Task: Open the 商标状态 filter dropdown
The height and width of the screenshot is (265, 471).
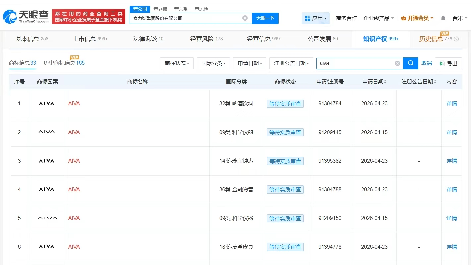Action: [x=177, y=63]
